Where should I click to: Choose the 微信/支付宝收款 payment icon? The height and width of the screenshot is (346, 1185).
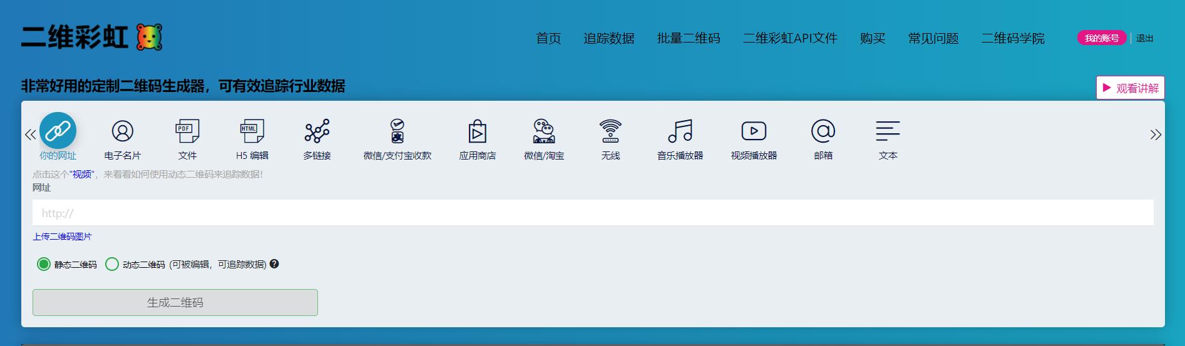(398, 131)
